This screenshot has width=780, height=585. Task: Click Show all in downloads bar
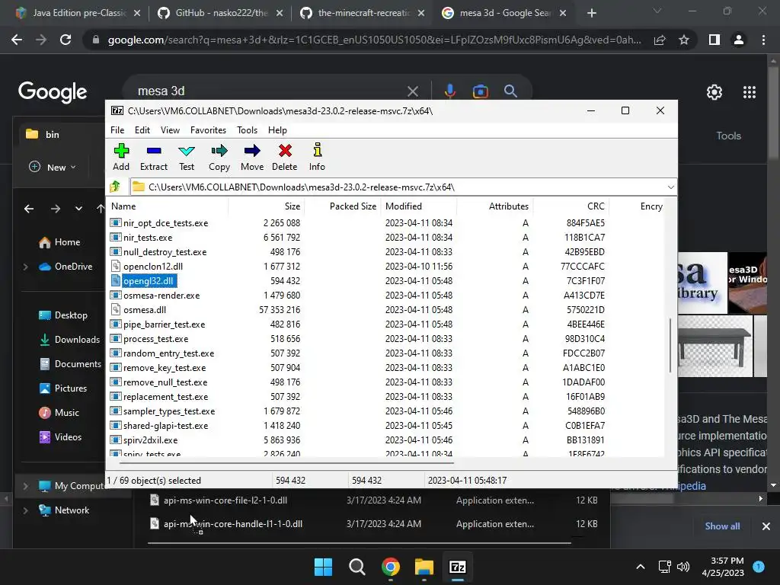pos(722,526)
